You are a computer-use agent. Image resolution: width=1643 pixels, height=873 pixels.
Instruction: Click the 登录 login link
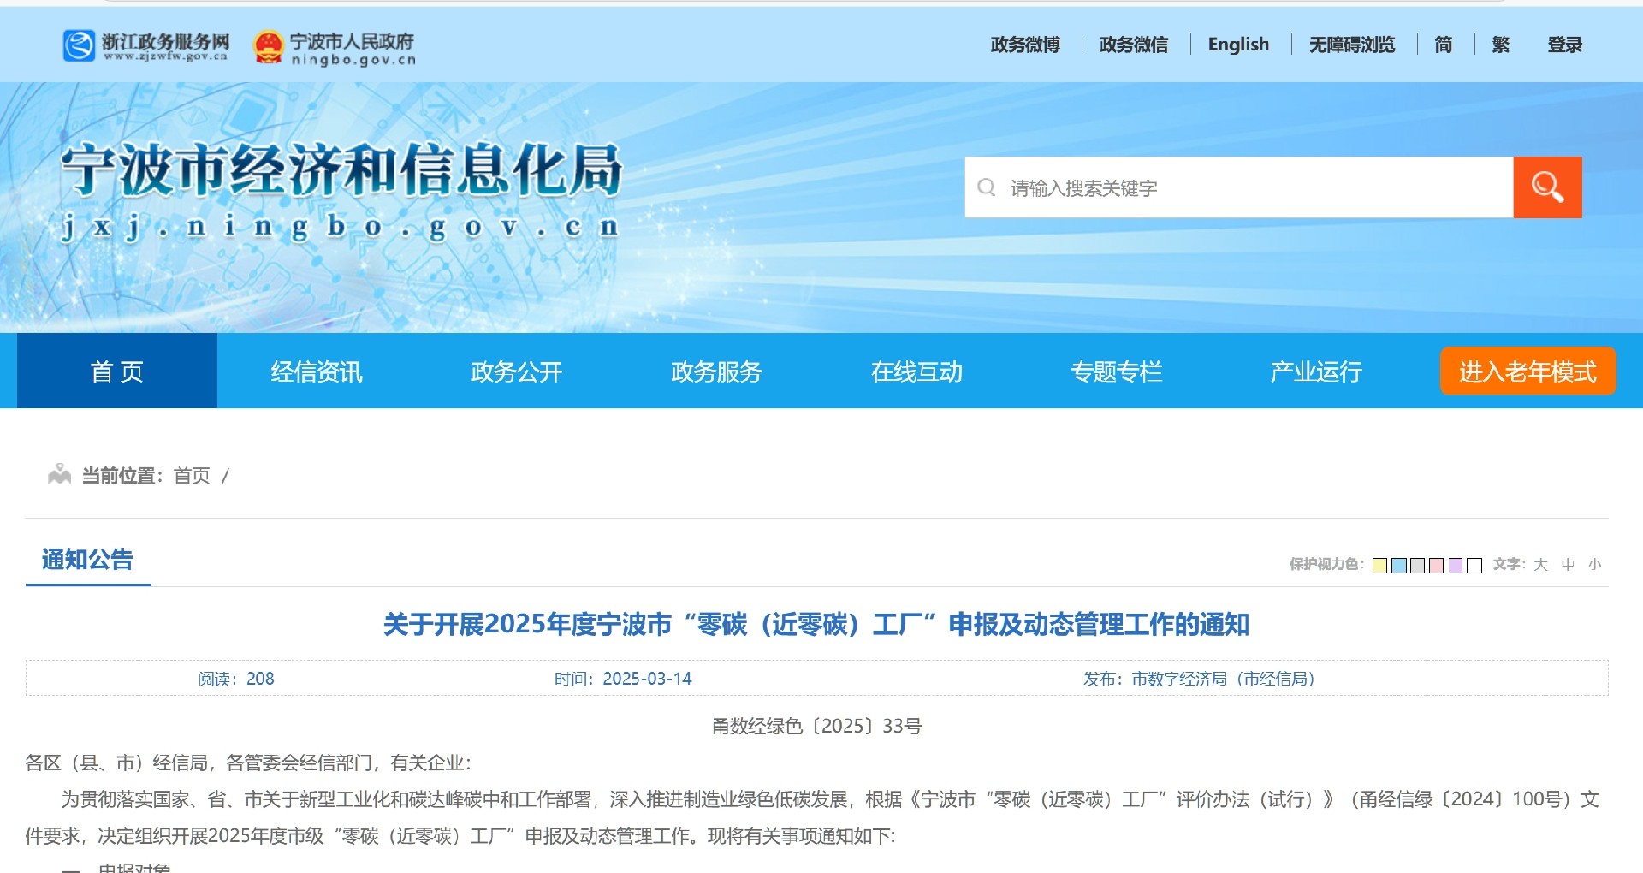(1564, 45)
